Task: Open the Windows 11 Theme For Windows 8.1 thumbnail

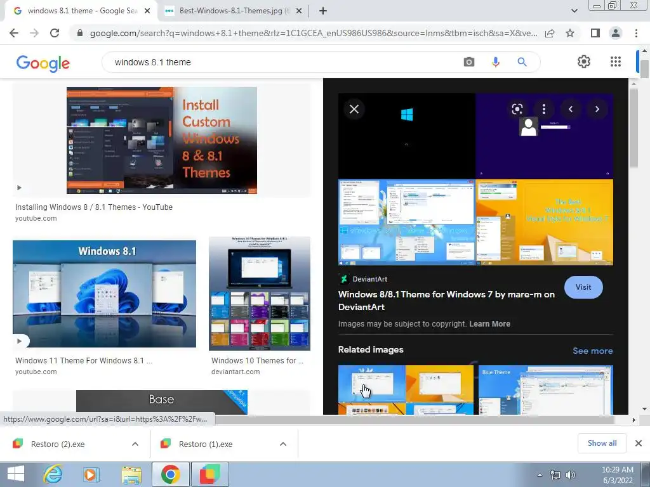Action: click(105, 294)
